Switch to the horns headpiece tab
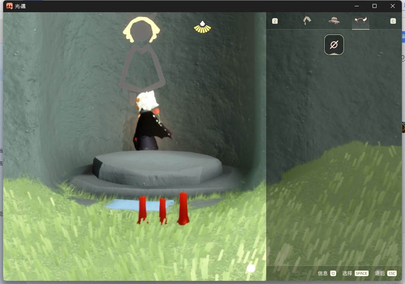 (x=361, y=21)
